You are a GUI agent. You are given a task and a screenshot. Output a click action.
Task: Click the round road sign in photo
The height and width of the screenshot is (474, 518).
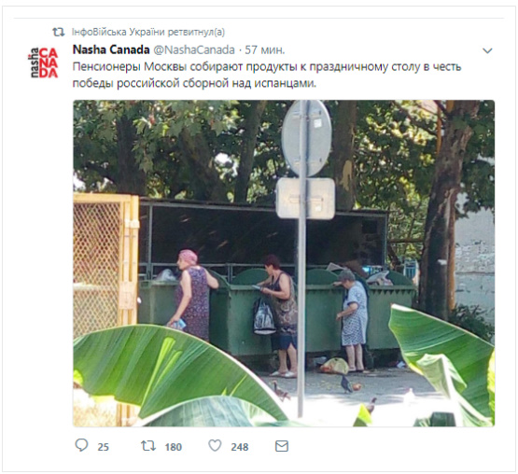coord(307,138)
